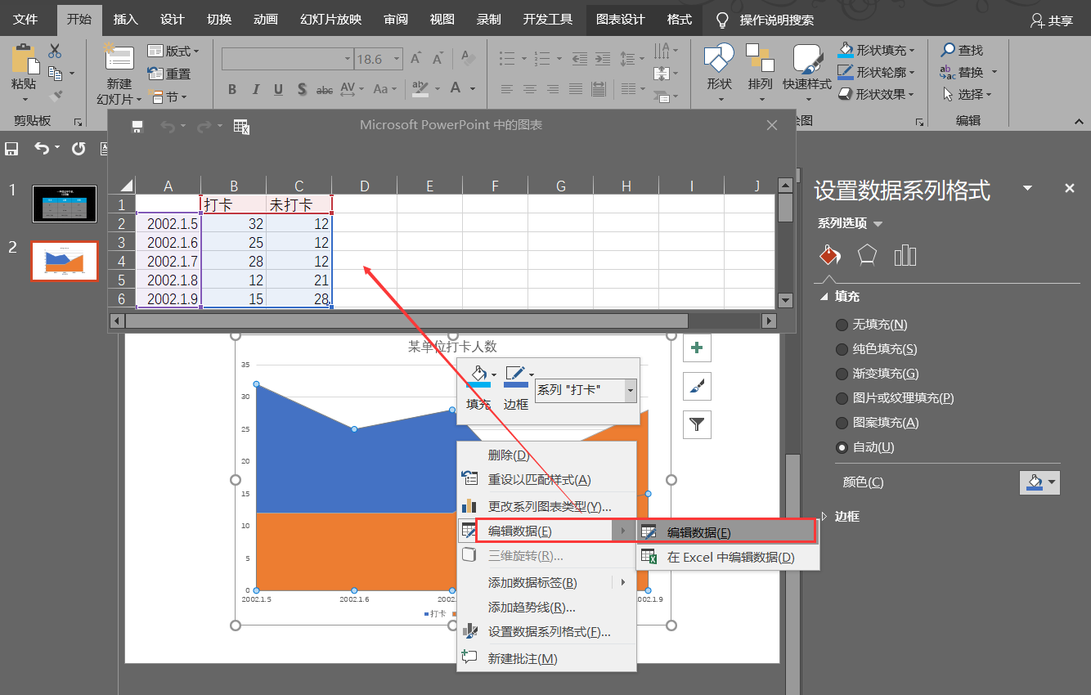Open the fill 颜色 color picker

(1039, 482)
